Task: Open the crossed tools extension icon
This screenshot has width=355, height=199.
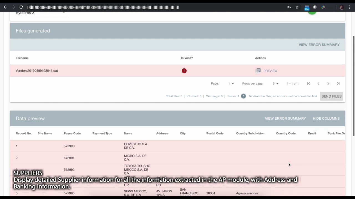Action: 323,7
